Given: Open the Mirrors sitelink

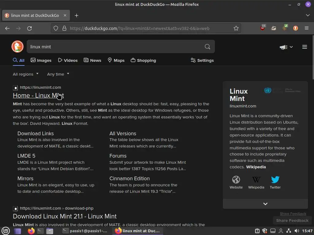Looking at the screenshot, I should [x=25, y=178].
